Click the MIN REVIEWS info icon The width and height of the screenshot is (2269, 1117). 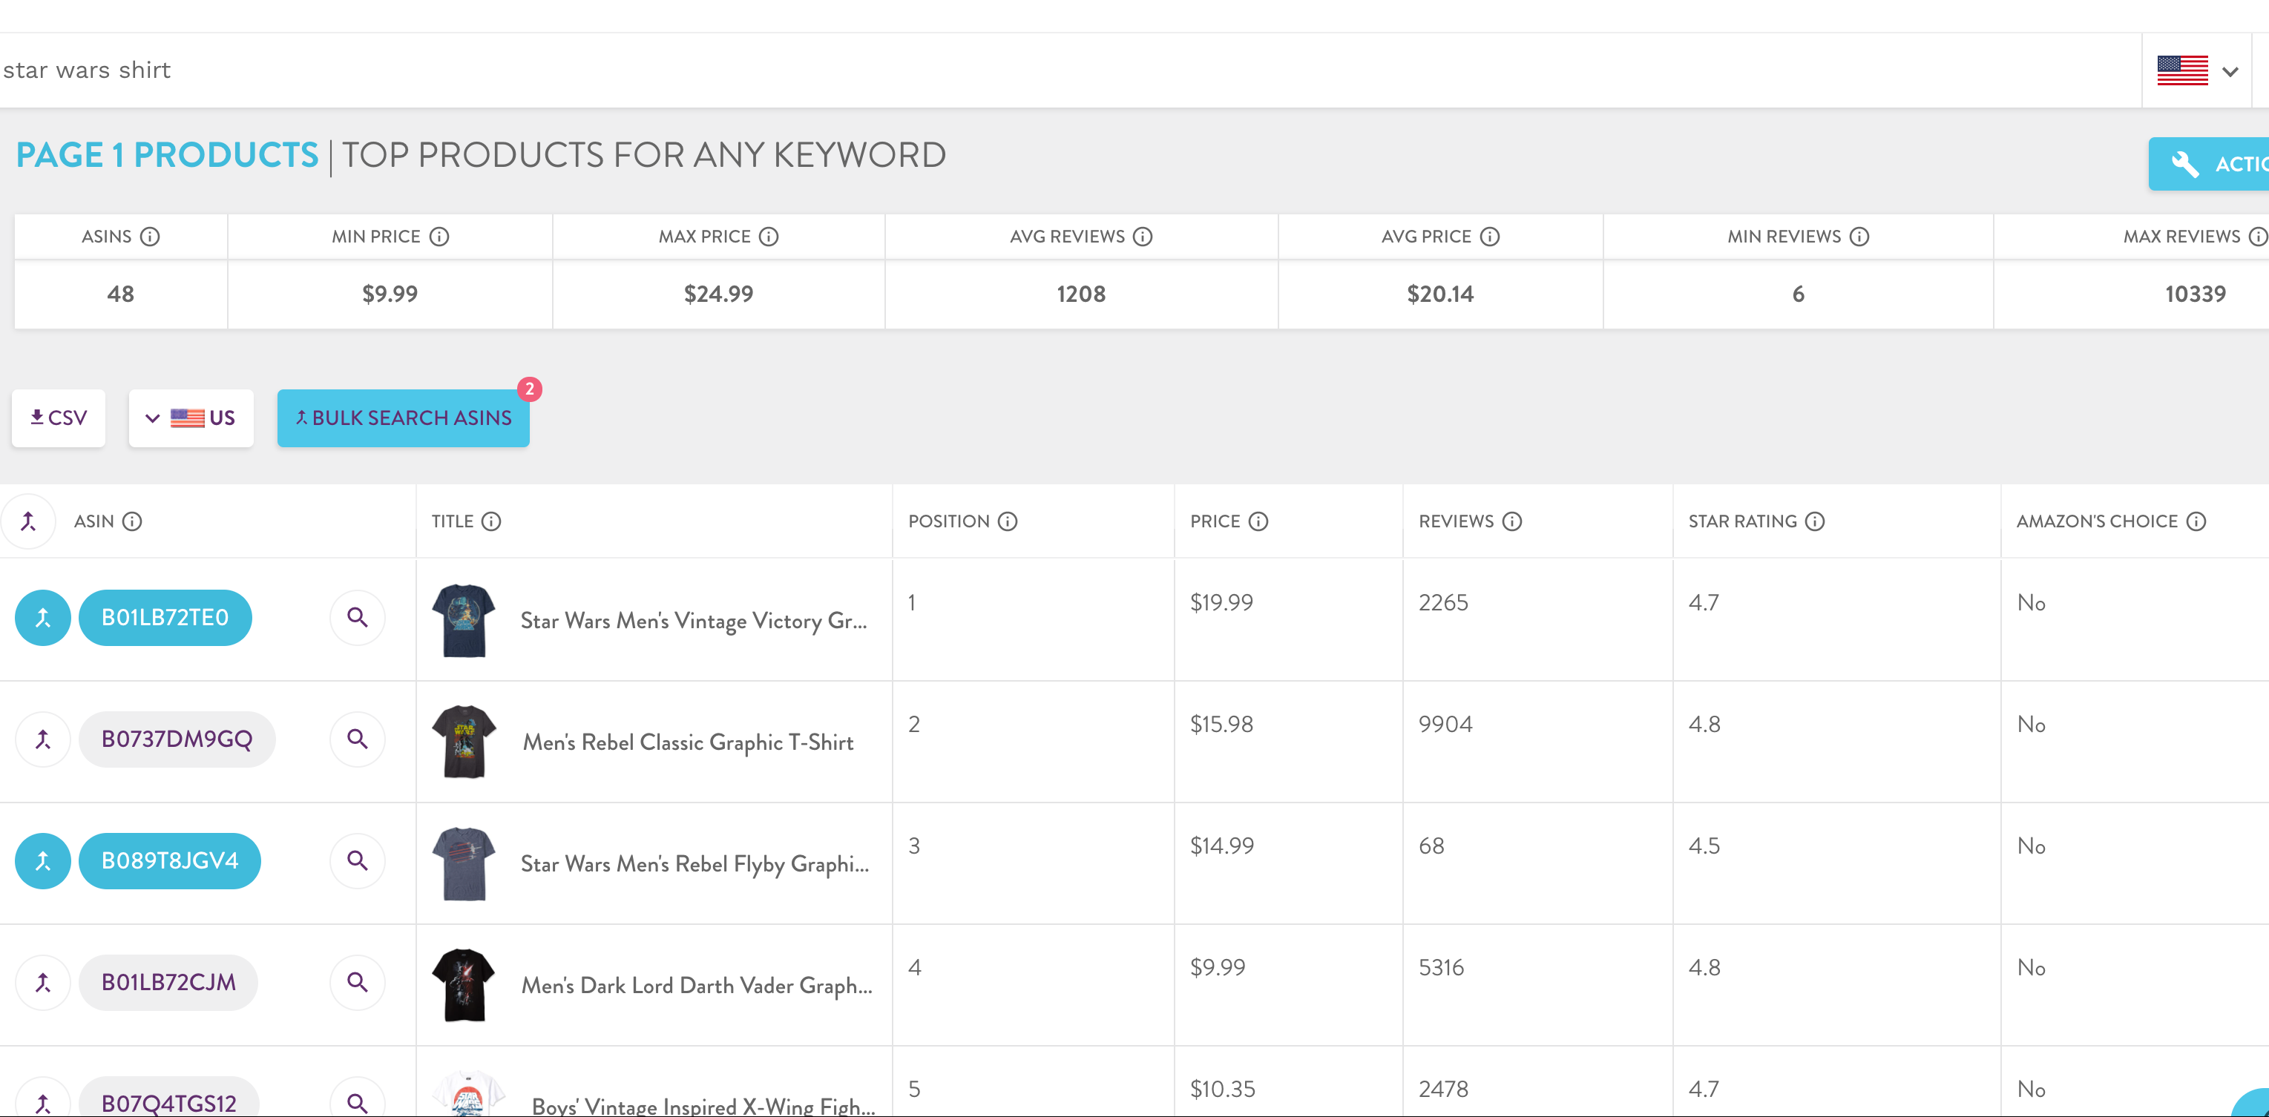[x=1860, y=236]
